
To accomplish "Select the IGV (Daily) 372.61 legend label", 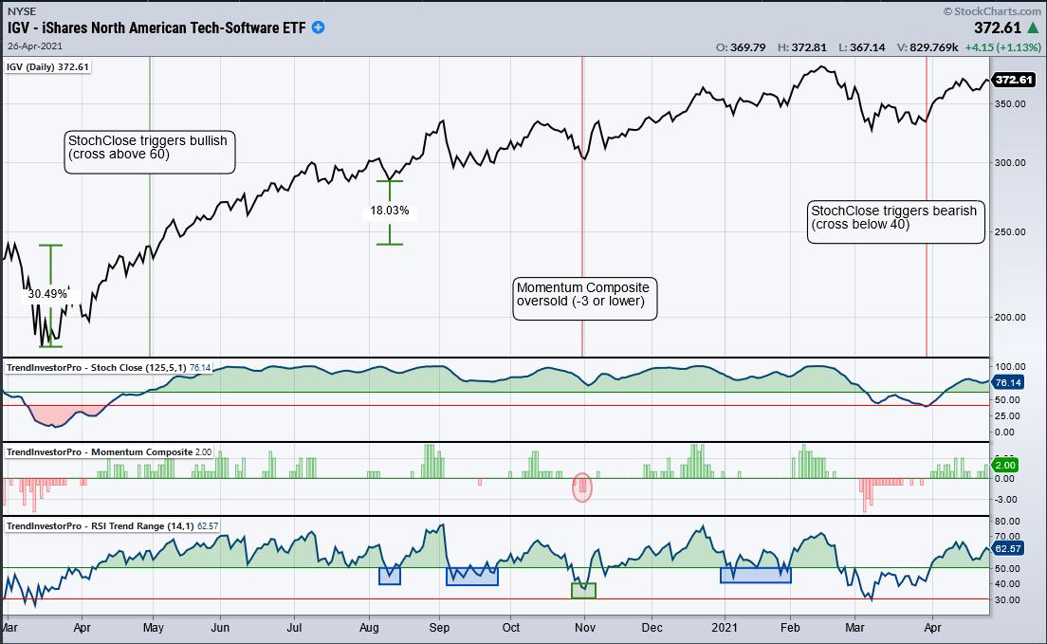I will pos(48,67).
